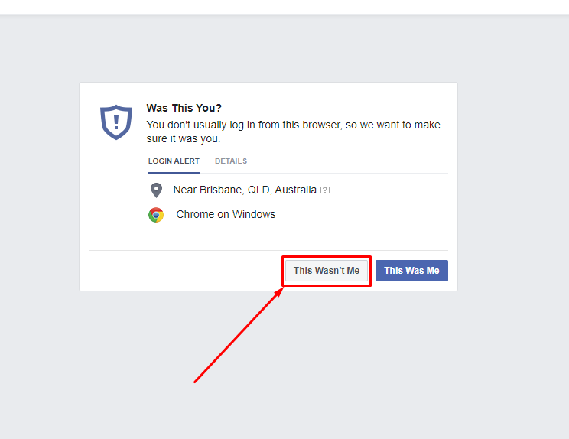Viewport: 569px width, 439px height.
Task: Click the location pin icon
Action: [x=156, y=190]
